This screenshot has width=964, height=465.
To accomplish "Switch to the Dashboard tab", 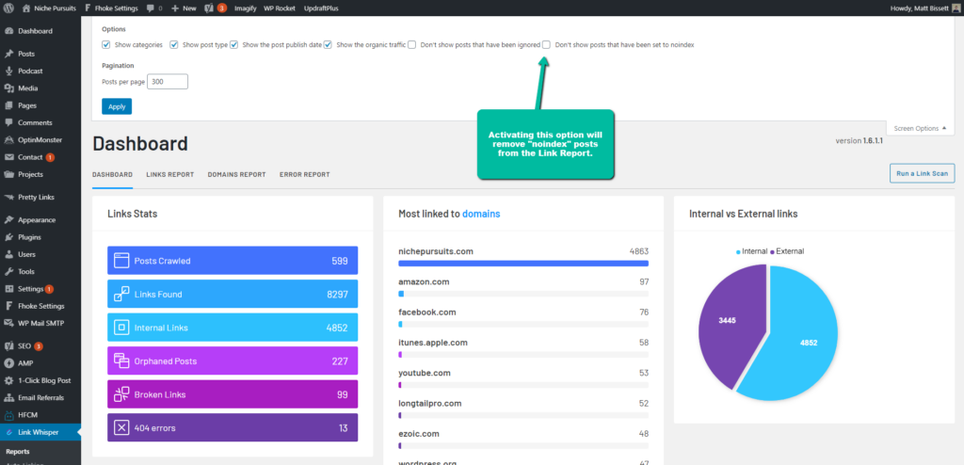I will tap(112, 175).
